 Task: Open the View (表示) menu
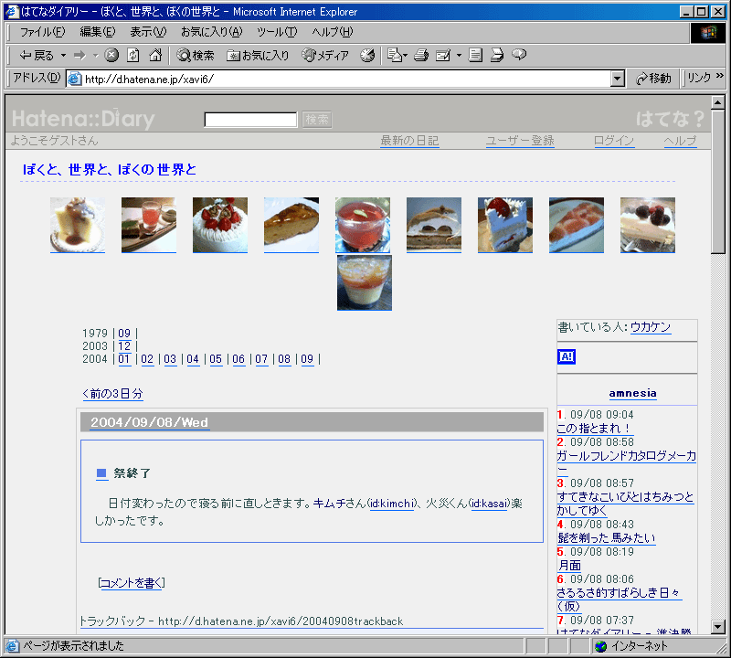tap(148, 32)
